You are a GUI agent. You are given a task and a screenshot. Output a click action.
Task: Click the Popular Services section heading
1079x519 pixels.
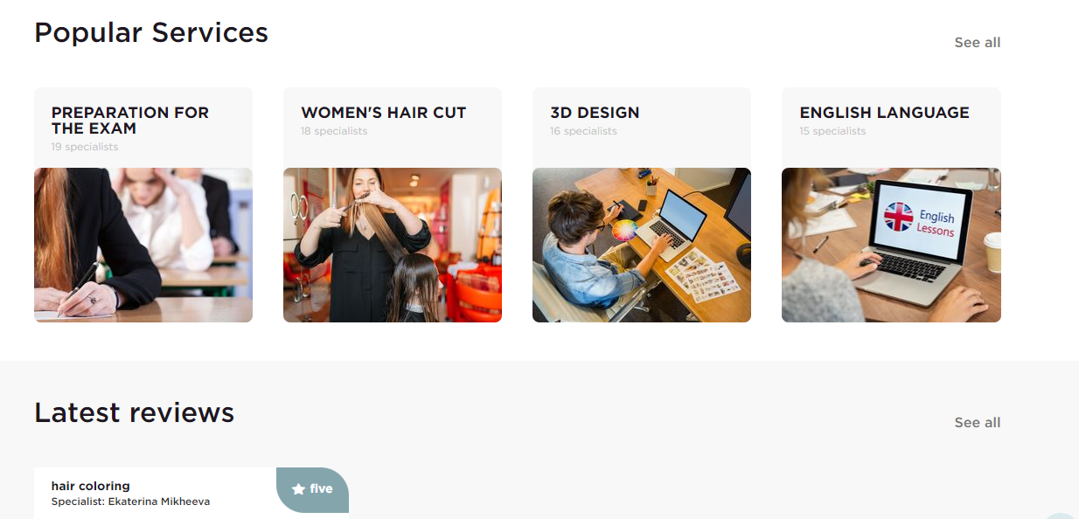[x=151, y=32]
